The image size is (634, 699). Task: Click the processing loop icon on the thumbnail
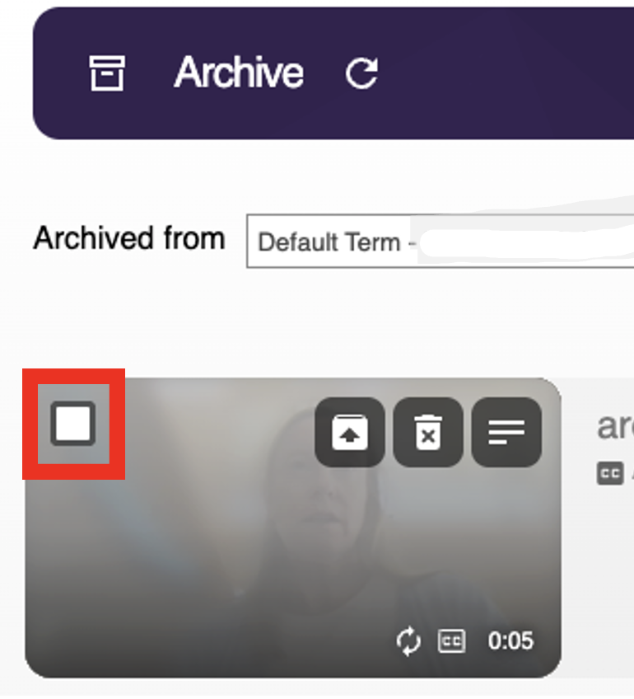tap(408, 640)
